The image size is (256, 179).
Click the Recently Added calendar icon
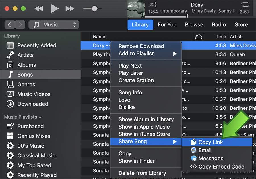(10, 45)
